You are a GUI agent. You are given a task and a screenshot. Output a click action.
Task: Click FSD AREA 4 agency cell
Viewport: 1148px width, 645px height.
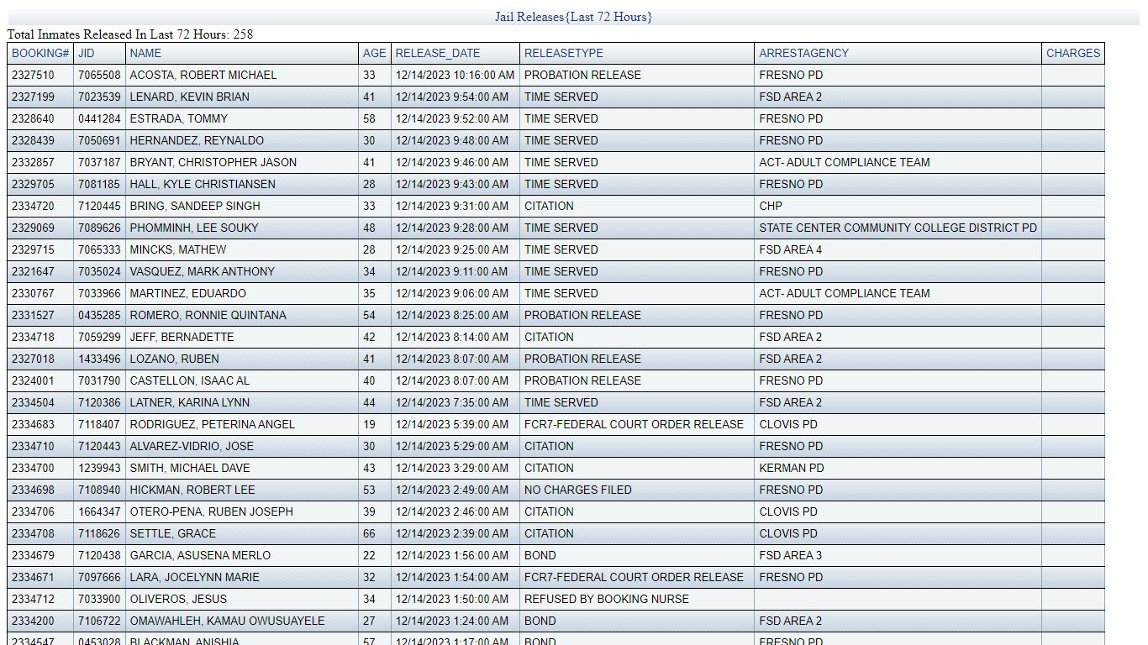pyautogui.click(x=791, y=249)
